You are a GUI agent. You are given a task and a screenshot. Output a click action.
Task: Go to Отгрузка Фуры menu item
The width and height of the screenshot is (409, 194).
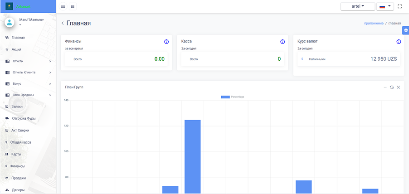[x=23, y=118]
